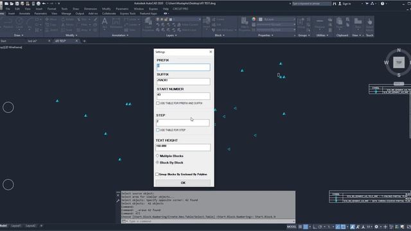Click the workspace switching gear in status bar
The height and width of the screenshot is (231, 411).
tap(376, 227)
